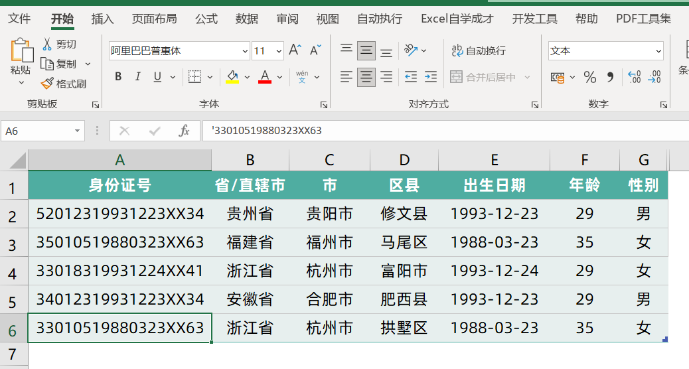Decrease the indent level

click(x=410, y=77)
